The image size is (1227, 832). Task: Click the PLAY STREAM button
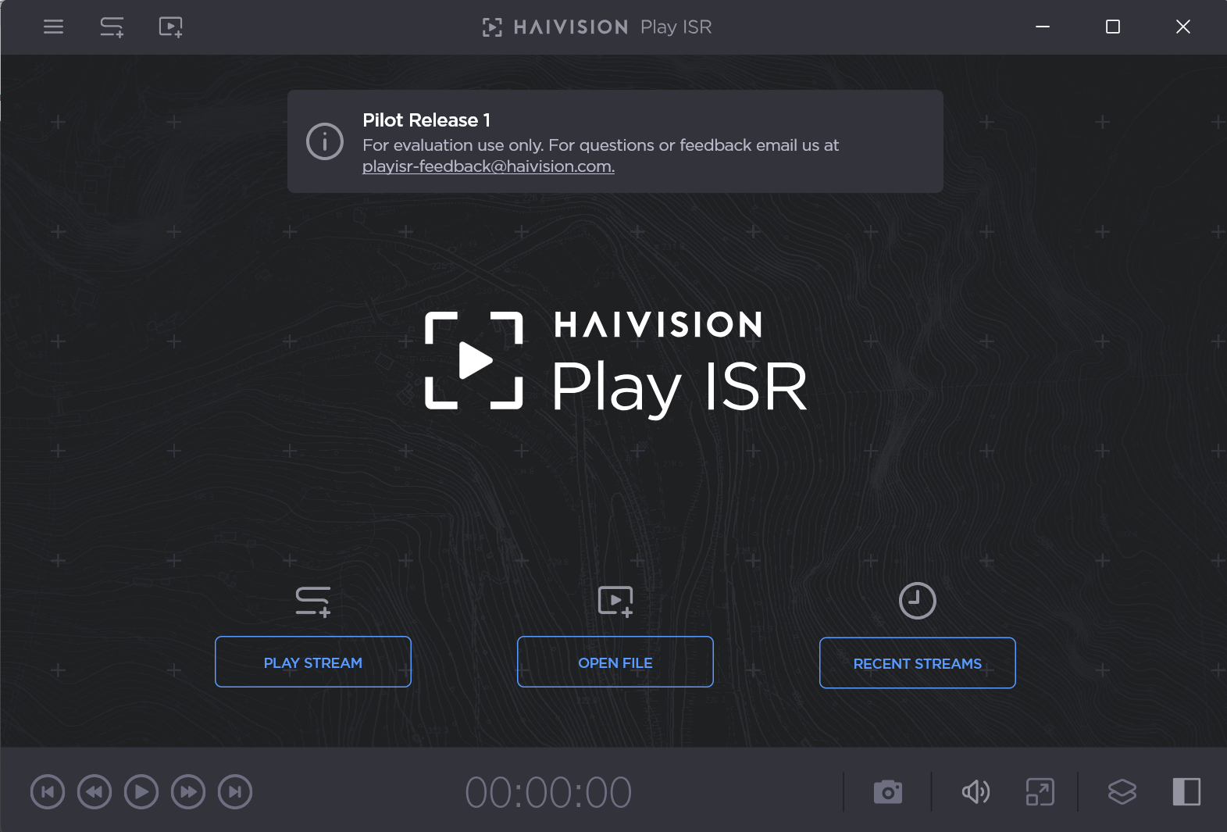tap(313, 662)
